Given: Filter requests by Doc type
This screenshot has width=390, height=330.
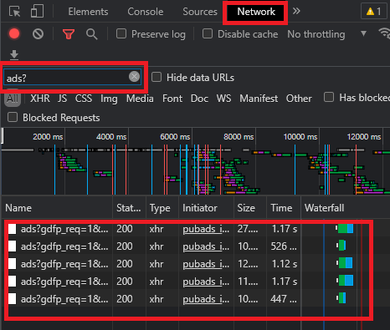Looking at the screenshot, I should (x=199, y=99).
